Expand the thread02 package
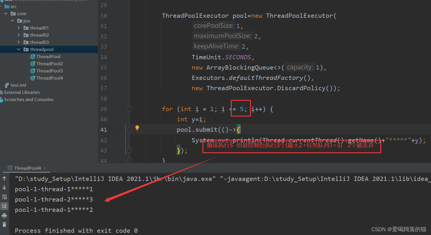 coord(19,35)
